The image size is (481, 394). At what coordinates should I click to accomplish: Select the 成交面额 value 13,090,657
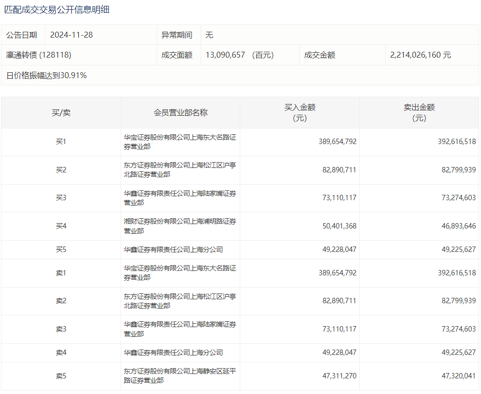[225, 55]
